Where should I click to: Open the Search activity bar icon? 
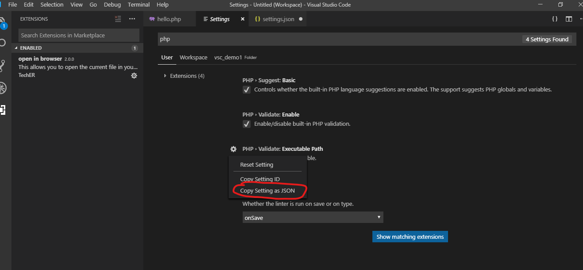pyautogui.click(x=2, y=43)
